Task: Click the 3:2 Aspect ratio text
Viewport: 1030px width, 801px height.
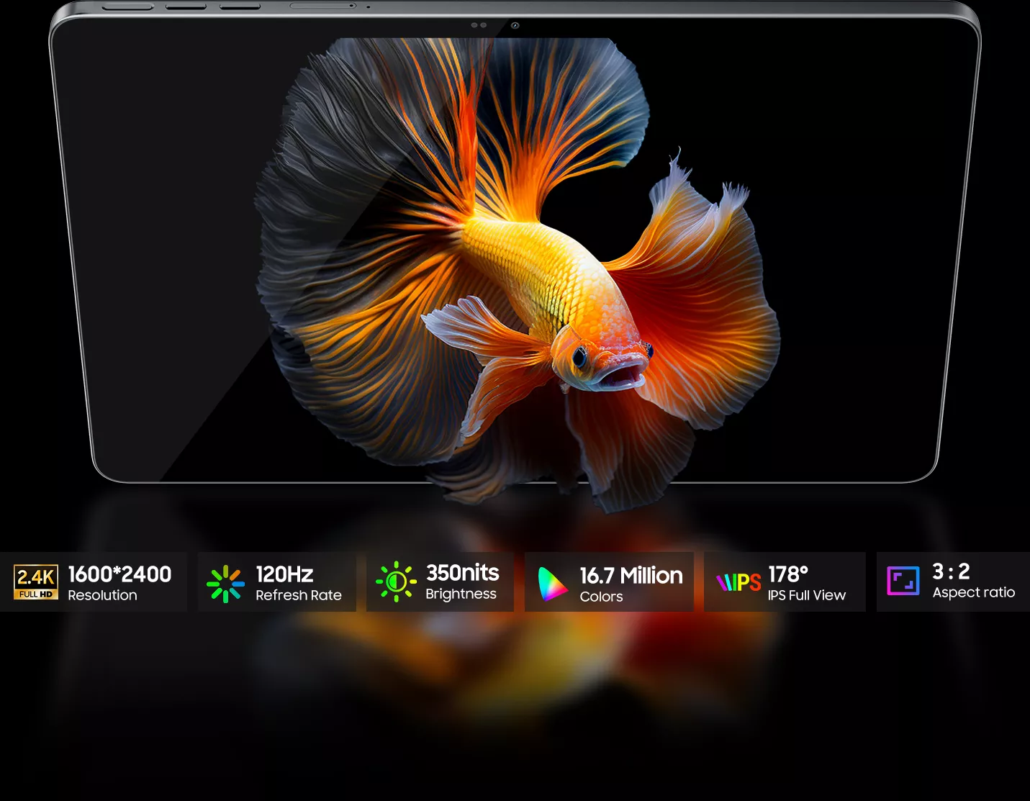Action: (x=973, y=581)
